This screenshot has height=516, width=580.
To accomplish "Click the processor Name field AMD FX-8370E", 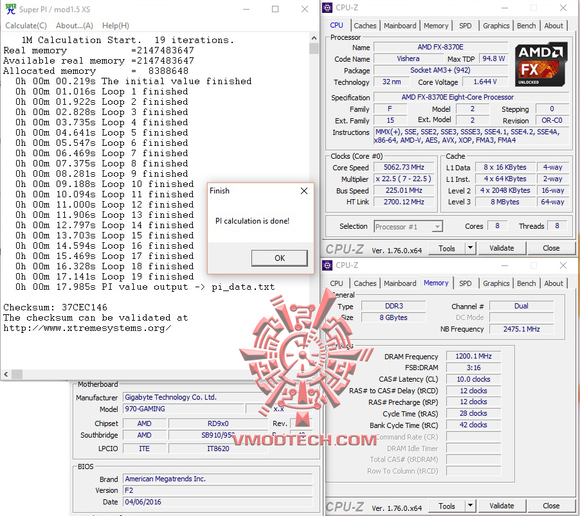I will point(440,47).
